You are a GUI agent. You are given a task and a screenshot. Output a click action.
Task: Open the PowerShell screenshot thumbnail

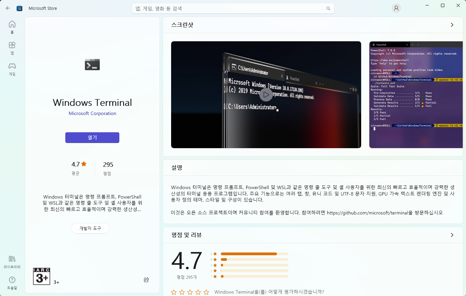[416, 95]
